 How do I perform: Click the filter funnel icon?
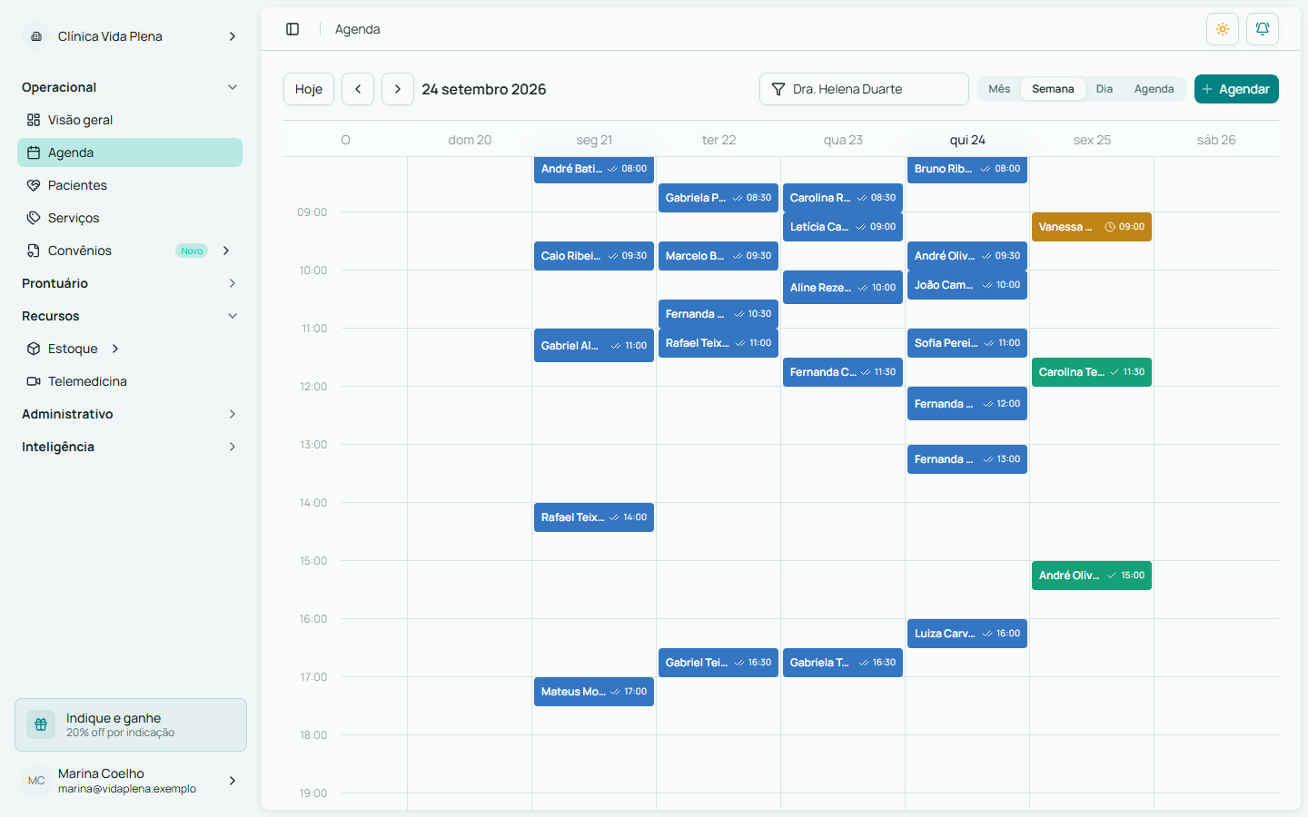tap(778, 89)
